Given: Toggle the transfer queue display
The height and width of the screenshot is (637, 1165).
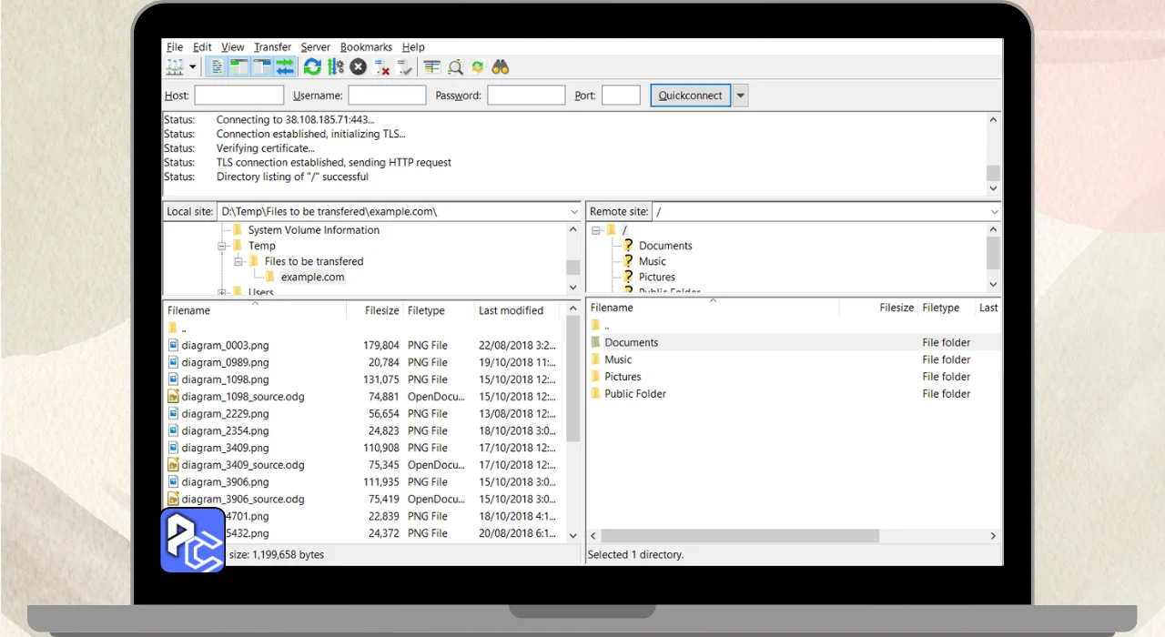Looking at the screenshot, I should pyautogui.click(x=285, y=67).
